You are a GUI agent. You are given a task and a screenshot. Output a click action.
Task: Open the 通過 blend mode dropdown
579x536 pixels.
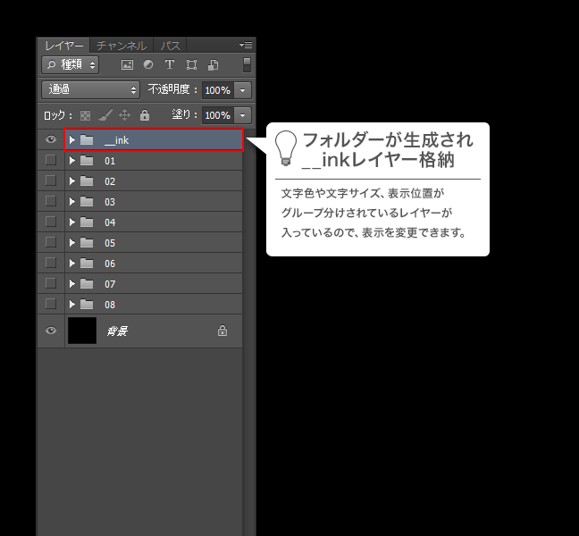pos(90,90)
